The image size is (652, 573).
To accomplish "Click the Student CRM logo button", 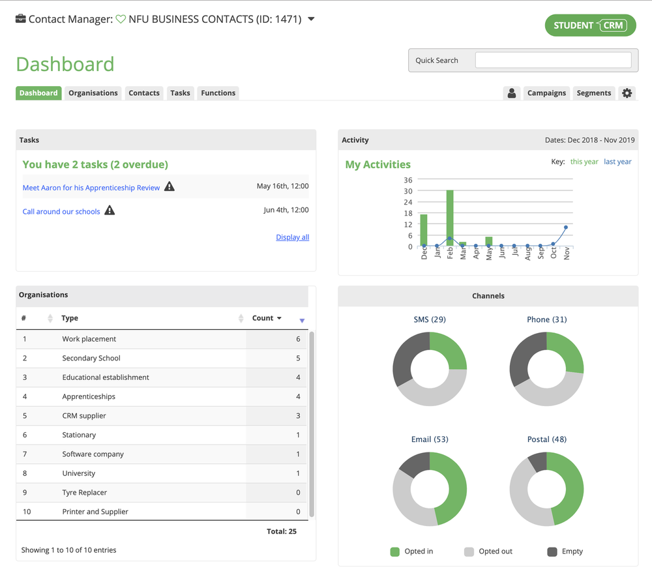I will pos(590,25).
